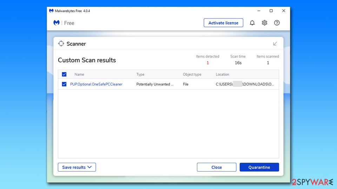
Task: Click the Malwarebytes title bar icon
Action: (51, 11)
